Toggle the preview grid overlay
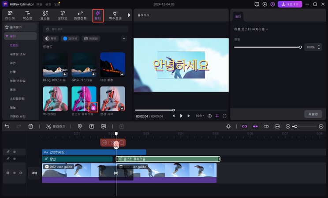This screenshot has width=328, height=198. pos(217,116)
